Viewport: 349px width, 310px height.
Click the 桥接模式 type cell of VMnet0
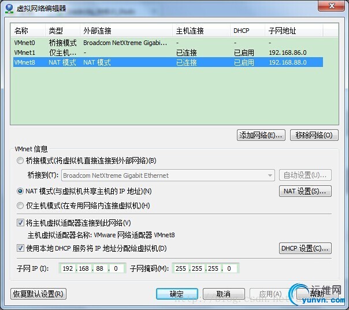pos(62,43)
